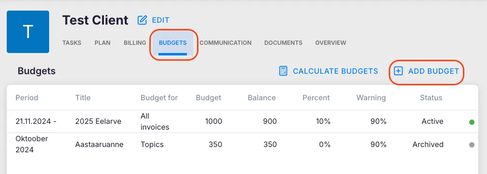Click the EDIT link text

[160, 20]
